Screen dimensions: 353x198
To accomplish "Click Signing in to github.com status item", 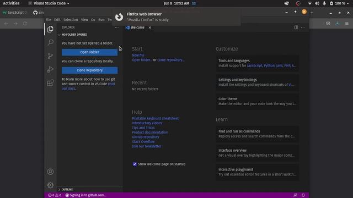I will tap(85, 195).
